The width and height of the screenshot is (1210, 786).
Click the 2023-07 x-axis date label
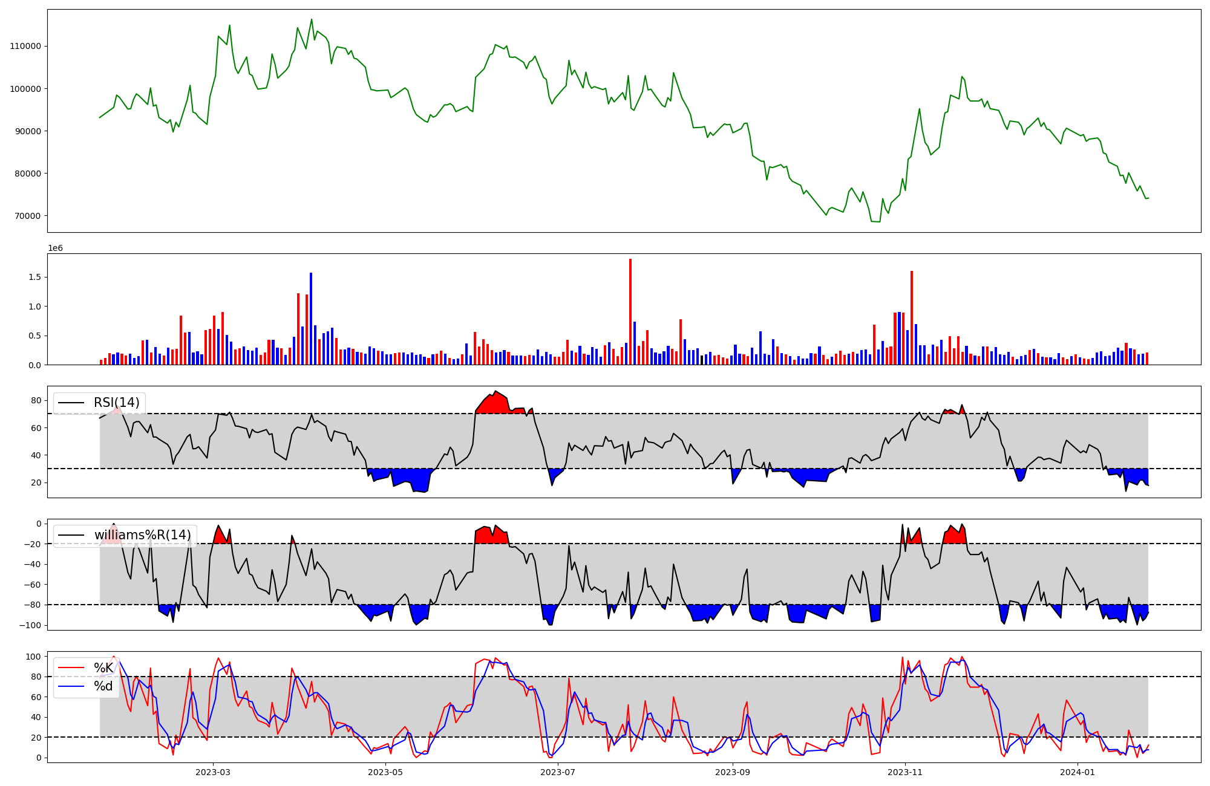(557, 772)
